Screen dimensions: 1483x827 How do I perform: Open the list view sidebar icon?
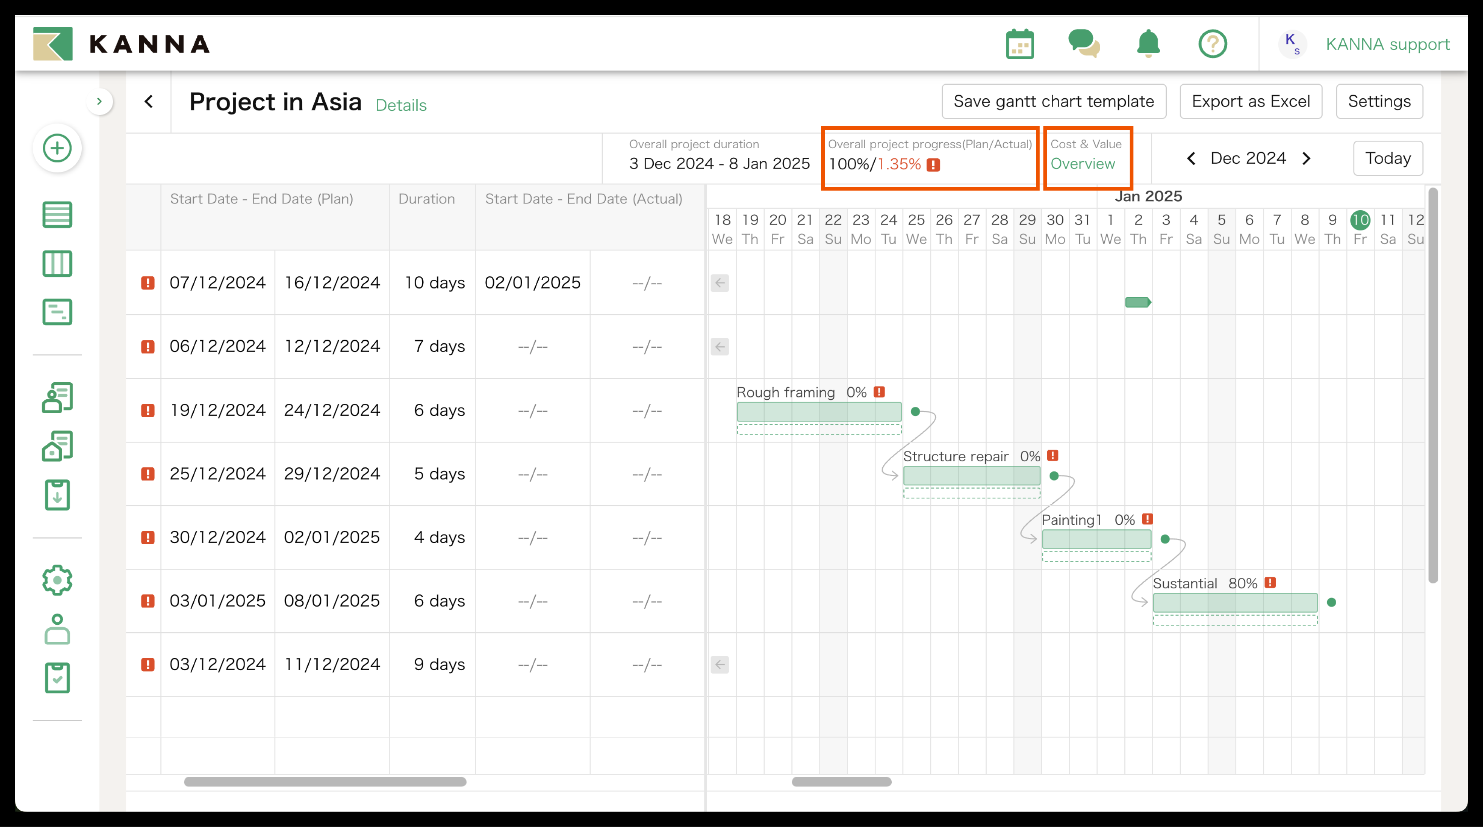point(57,215)
